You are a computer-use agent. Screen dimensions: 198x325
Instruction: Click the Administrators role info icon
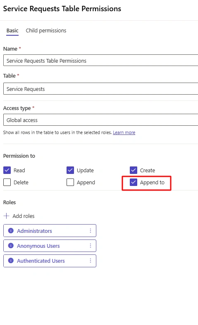(11, 230)
